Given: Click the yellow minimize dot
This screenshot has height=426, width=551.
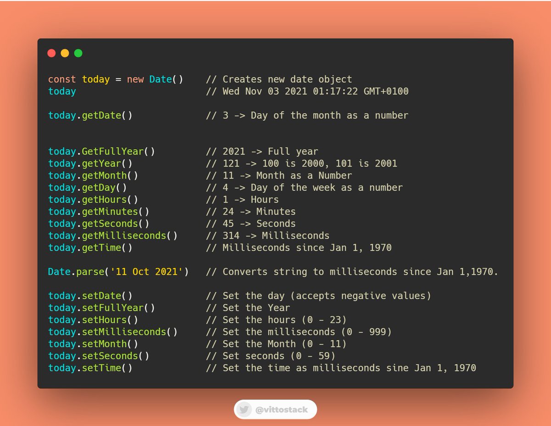Looking at the screenshot, I should pos(65,53).
